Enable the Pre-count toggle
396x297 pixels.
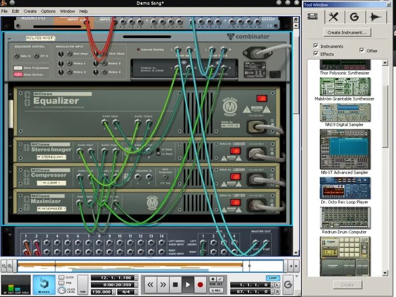click(x=61, y=283)
